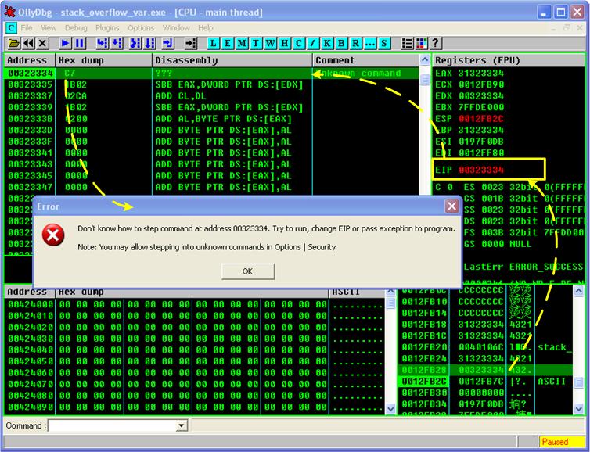Click OK in the Error dialog

[x=247, y=271]
